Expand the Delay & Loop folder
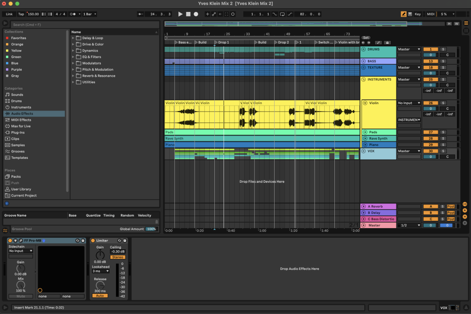The width and height of the screenshot is (471, 314). (x=73, y=38)
